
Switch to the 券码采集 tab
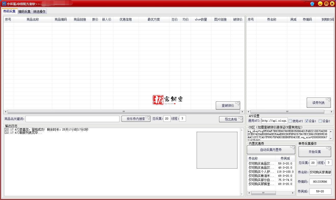point(9,11)
